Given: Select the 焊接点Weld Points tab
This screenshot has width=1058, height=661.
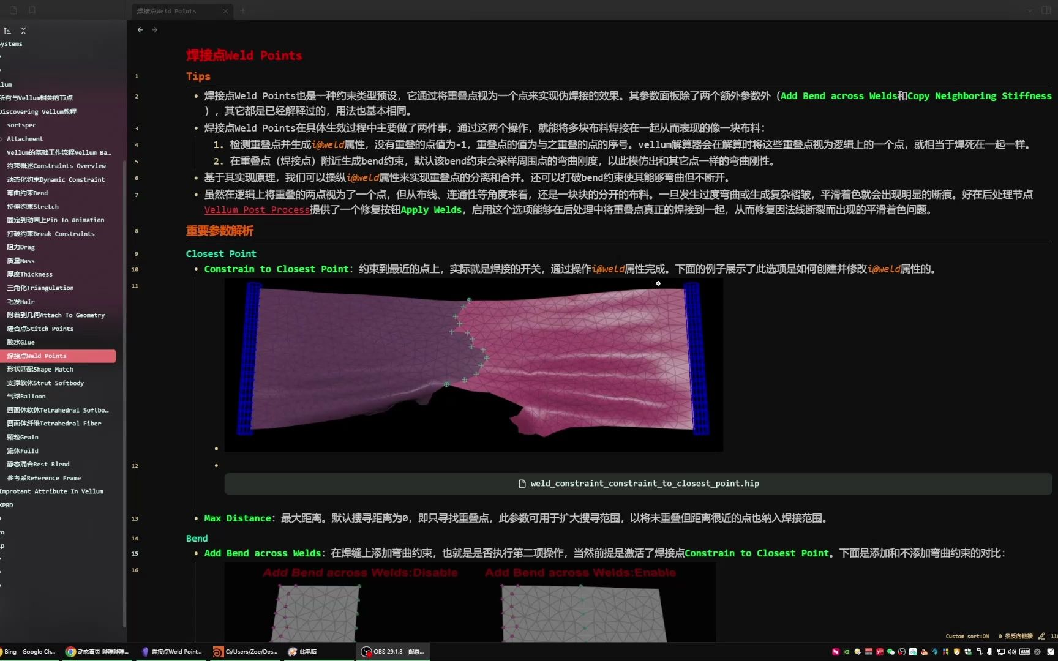Looking at the screenshot, I should (182, 11).
